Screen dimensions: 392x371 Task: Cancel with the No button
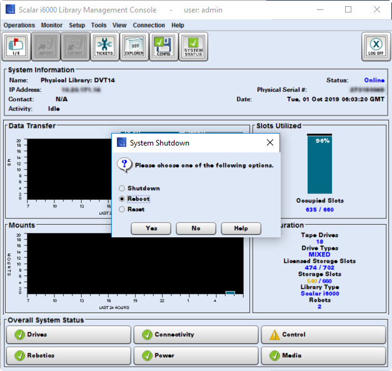click(x=196, y=229)
